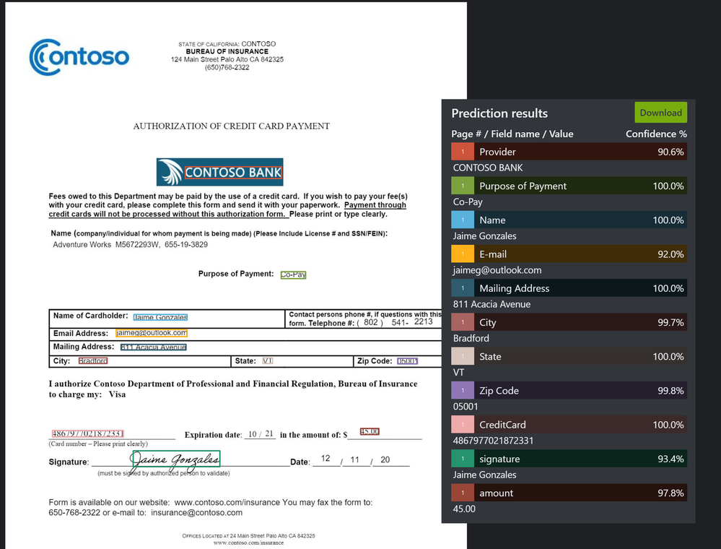Click the 93.4% signature confidence value
721x549 pixels.
[670, 459]
